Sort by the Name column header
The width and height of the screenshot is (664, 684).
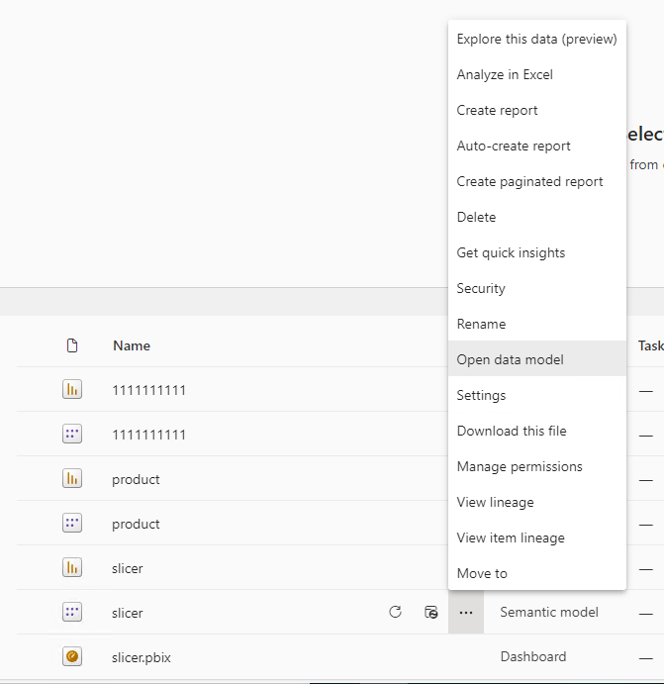tap(132, 345)
